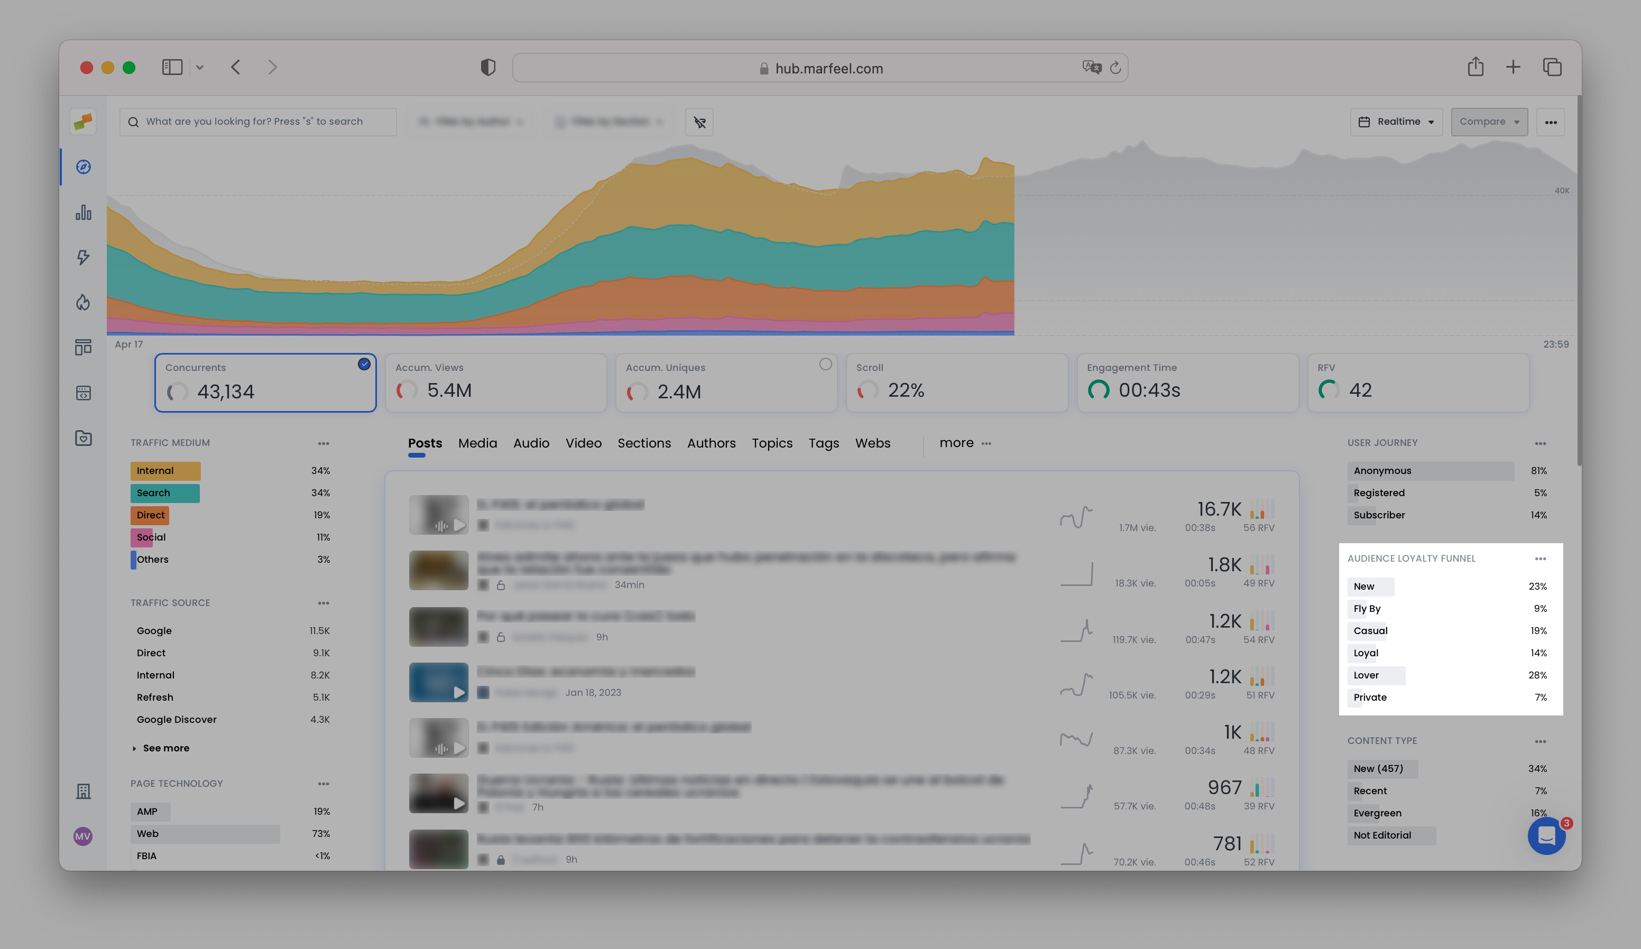Click the Filter by Author button
Viewport: 1641px width, 949px height.
click(x=471, y=122)
